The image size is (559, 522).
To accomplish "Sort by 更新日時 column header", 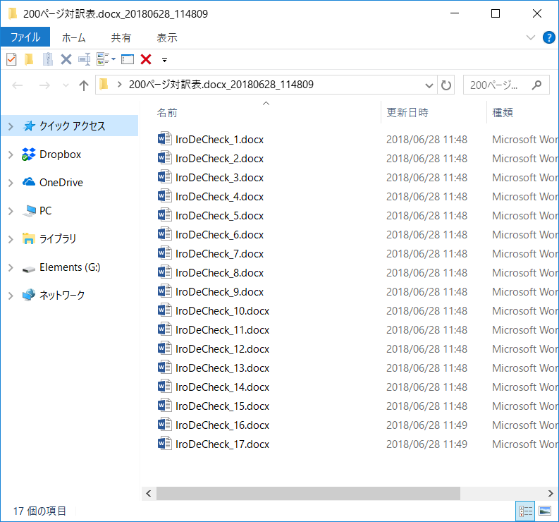I will [x=407, y=112].
